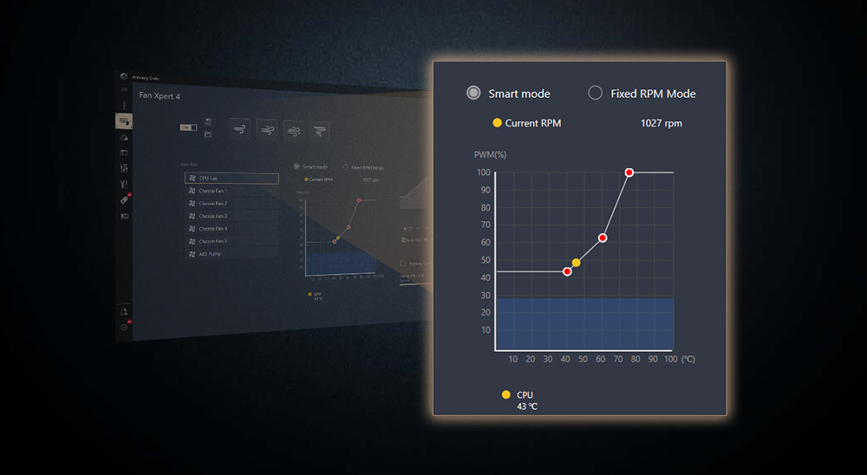Select Smart mode radio in the small background window
Screen dimensions: 867x475
[x=297, y=166]
